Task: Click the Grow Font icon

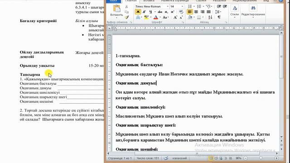Action: (175, 17)
